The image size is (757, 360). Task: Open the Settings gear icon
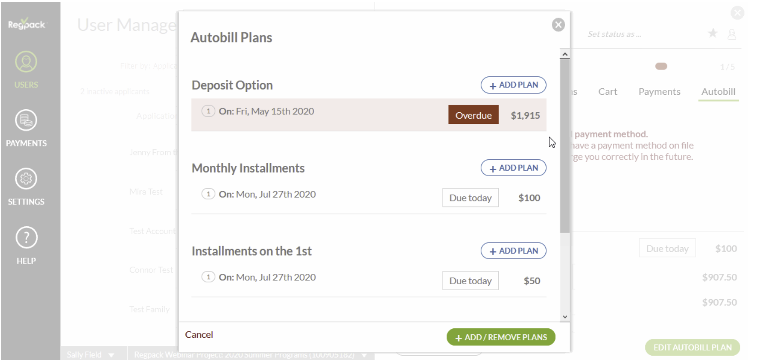[26, 179]
